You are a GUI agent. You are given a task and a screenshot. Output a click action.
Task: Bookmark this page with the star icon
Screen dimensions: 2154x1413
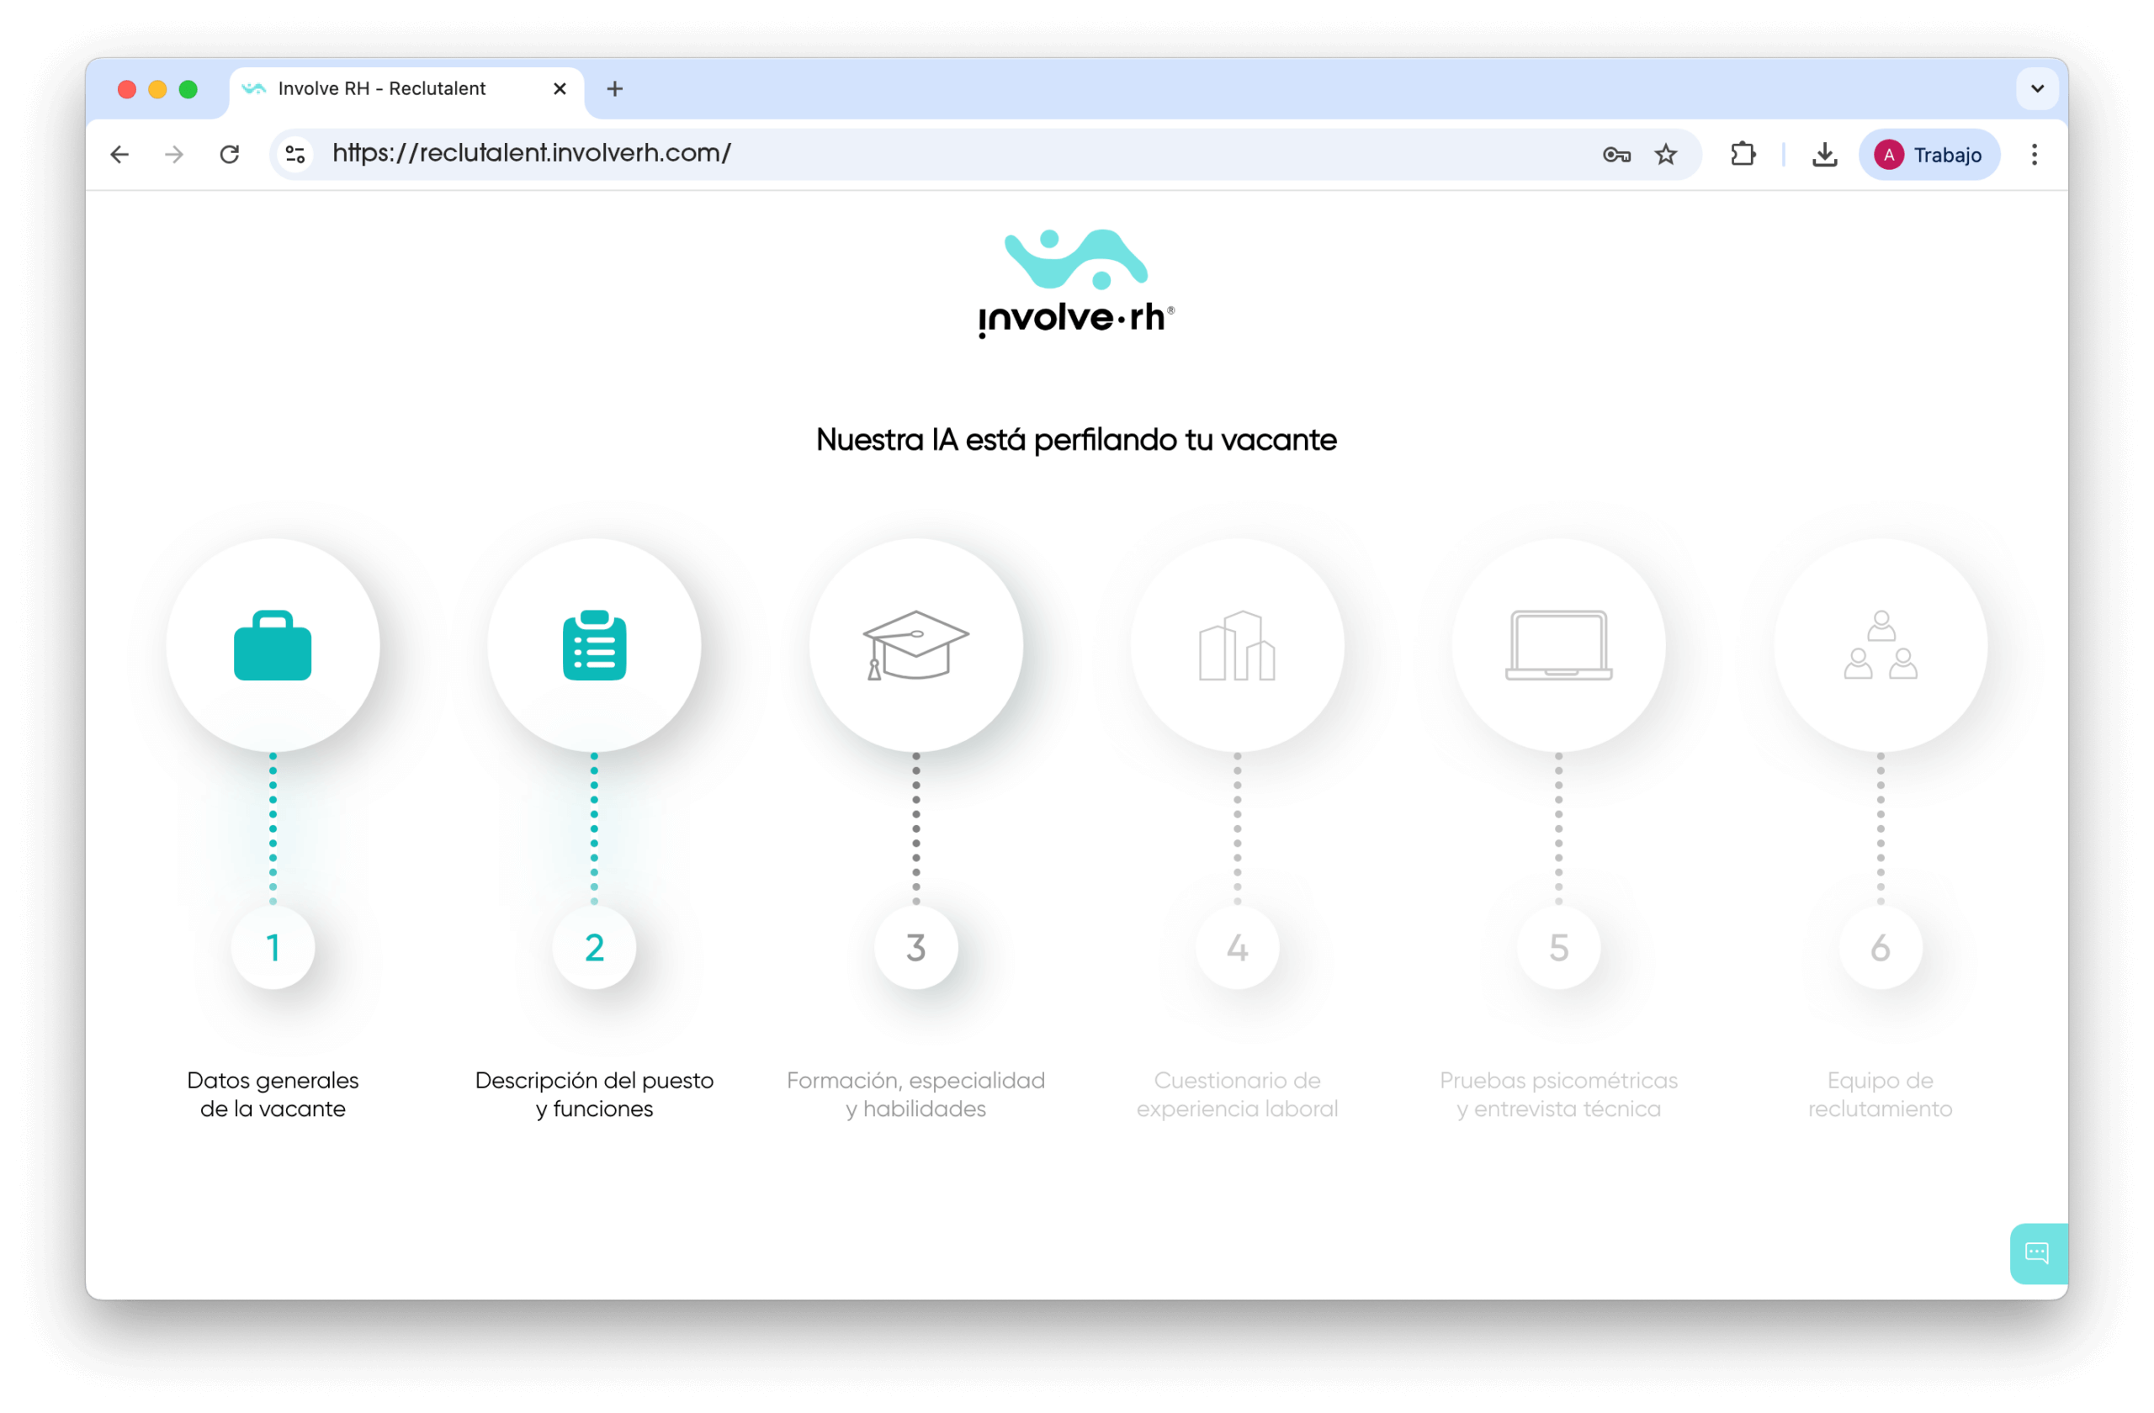pos(1665,155)
